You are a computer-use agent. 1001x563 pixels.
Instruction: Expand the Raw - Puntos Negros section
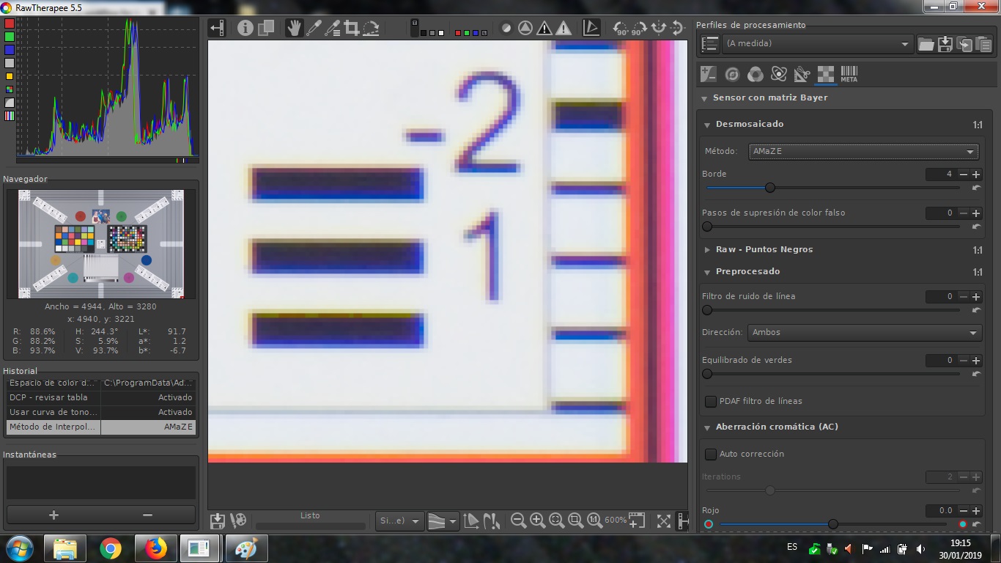click(764, 249)
